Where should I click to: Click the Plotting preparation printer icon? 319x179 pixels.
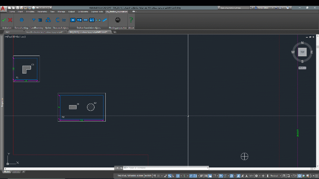(118, 20)
